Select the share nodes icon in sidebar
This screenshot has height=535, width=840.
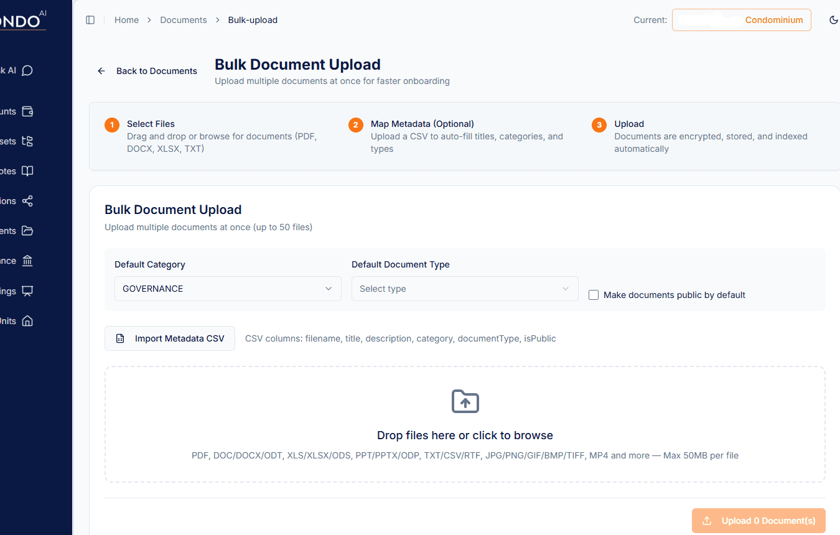27,201
